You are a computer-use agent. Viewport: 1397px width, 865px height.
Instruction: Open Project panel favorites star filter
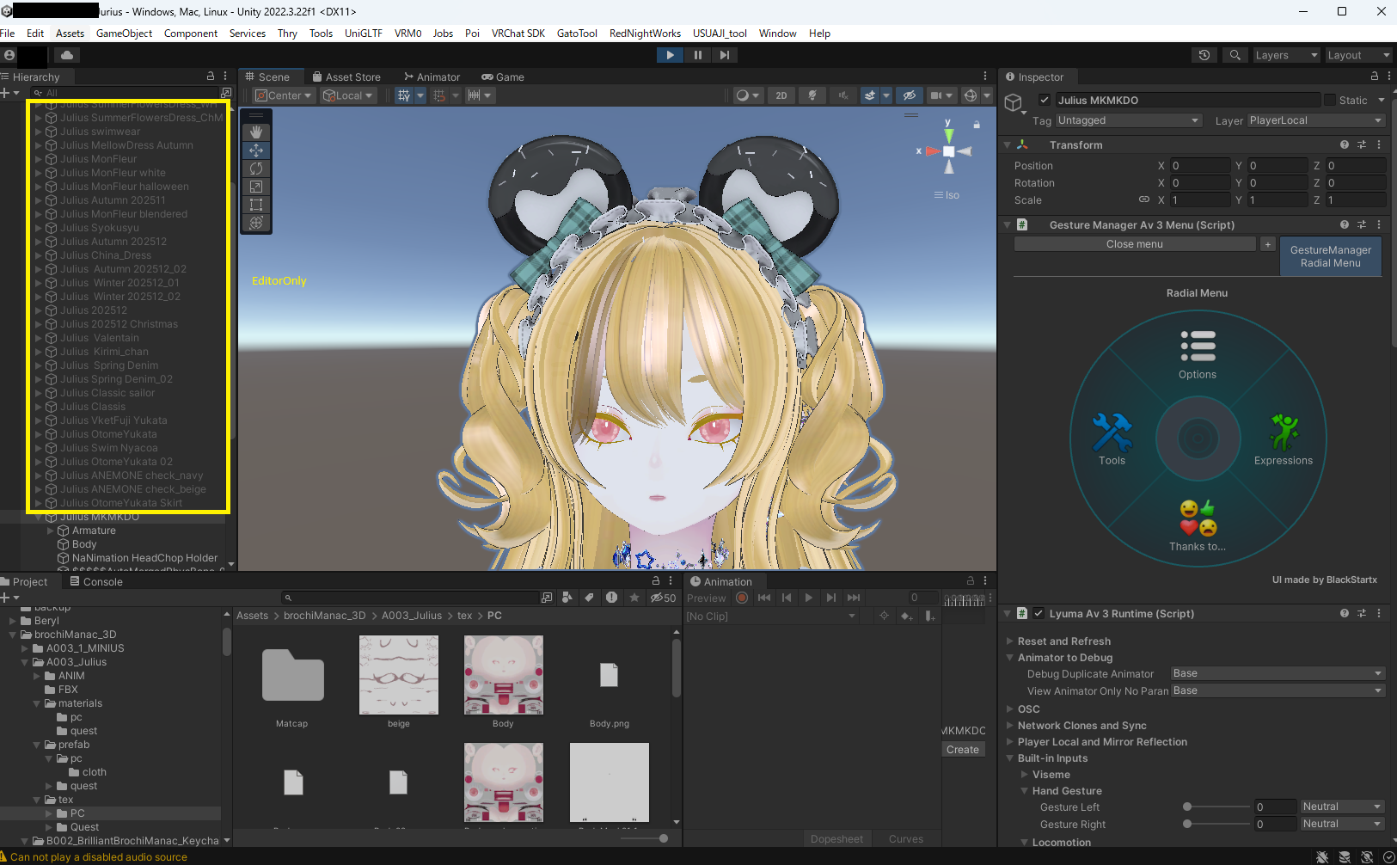click(x=634, y=598)
